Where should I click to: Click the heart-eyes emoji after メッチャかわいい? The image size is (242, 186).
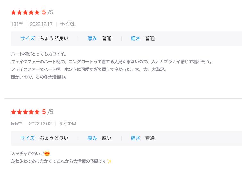coord(47,154)
